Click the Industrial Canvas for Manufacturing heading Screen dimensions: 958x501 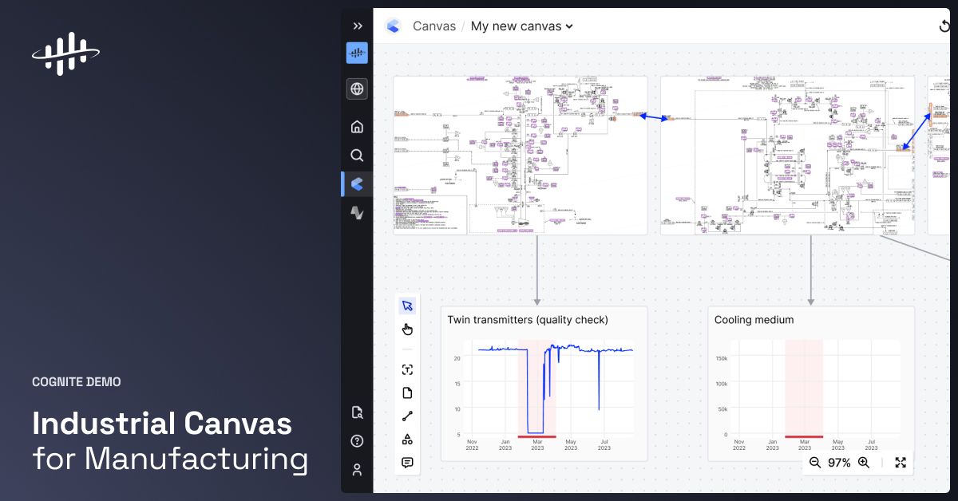coord(170,441)
